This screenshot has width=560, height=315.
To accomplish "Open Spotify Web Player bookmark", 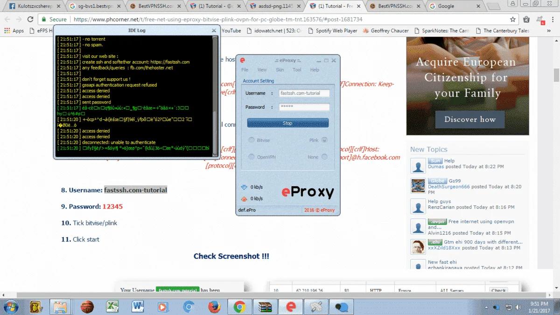I will click(333, 31).
